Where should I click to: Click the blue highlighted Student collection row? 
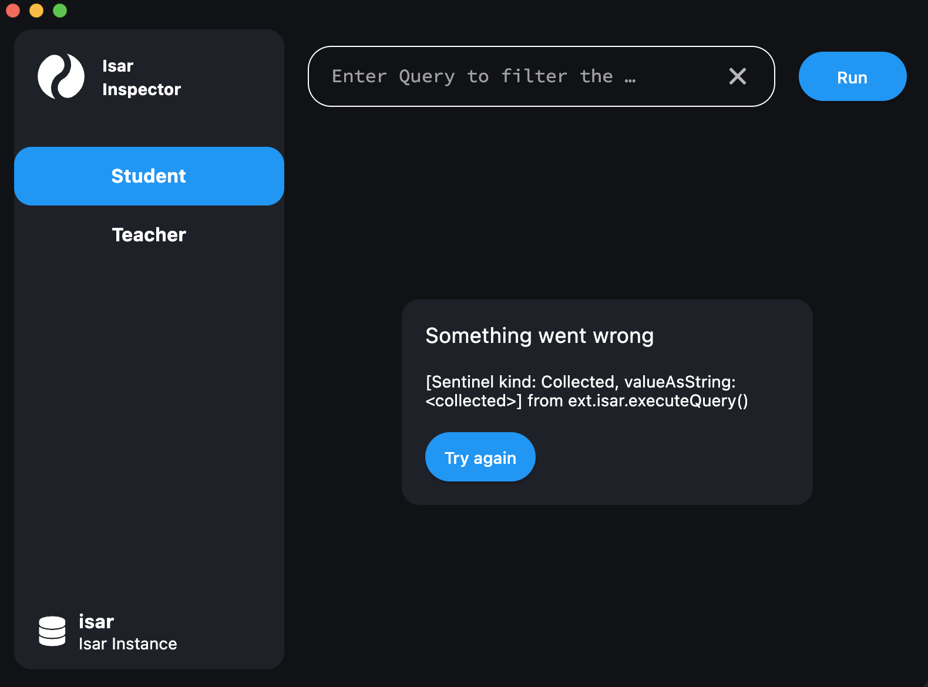pos(149,176)
